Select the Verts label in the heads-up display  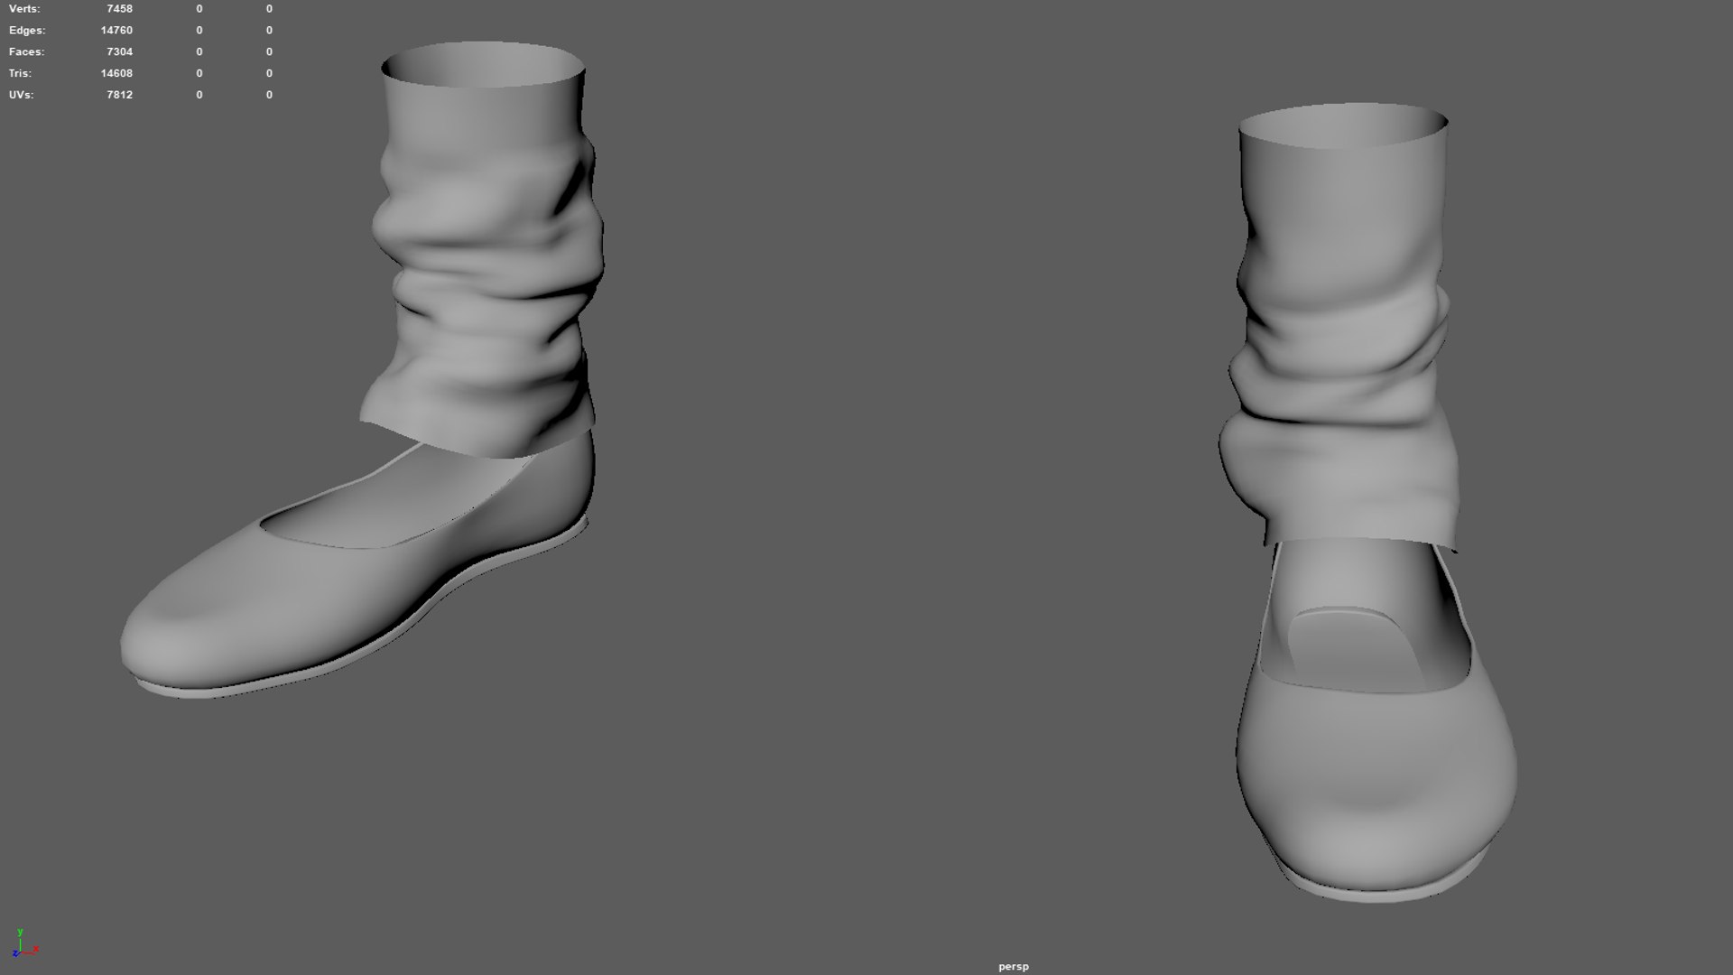[24, 8]
